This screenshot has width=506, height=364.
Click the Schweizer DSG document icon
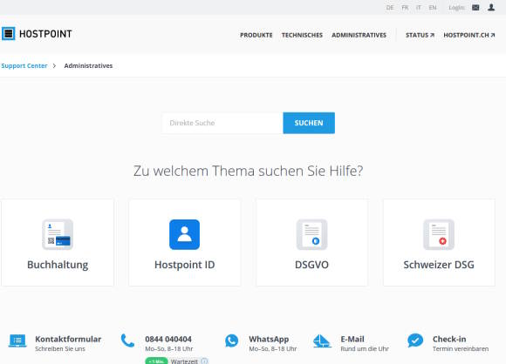point(439,234)
